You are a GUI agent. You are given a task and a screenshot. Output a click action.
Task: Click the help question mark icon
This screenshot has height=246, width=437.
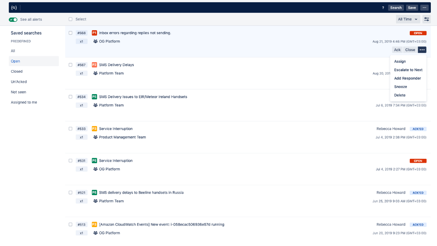[x=383, y=8]
